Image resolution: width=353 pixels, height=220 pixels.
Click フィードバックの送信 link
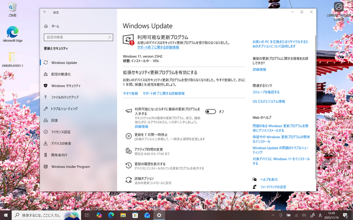coord(273,187)
